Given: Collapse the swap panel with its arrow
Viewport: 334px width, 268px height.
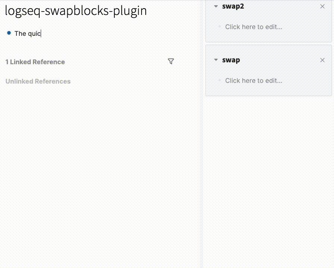Looking at the screenshot, I should [x=216, y=60].
